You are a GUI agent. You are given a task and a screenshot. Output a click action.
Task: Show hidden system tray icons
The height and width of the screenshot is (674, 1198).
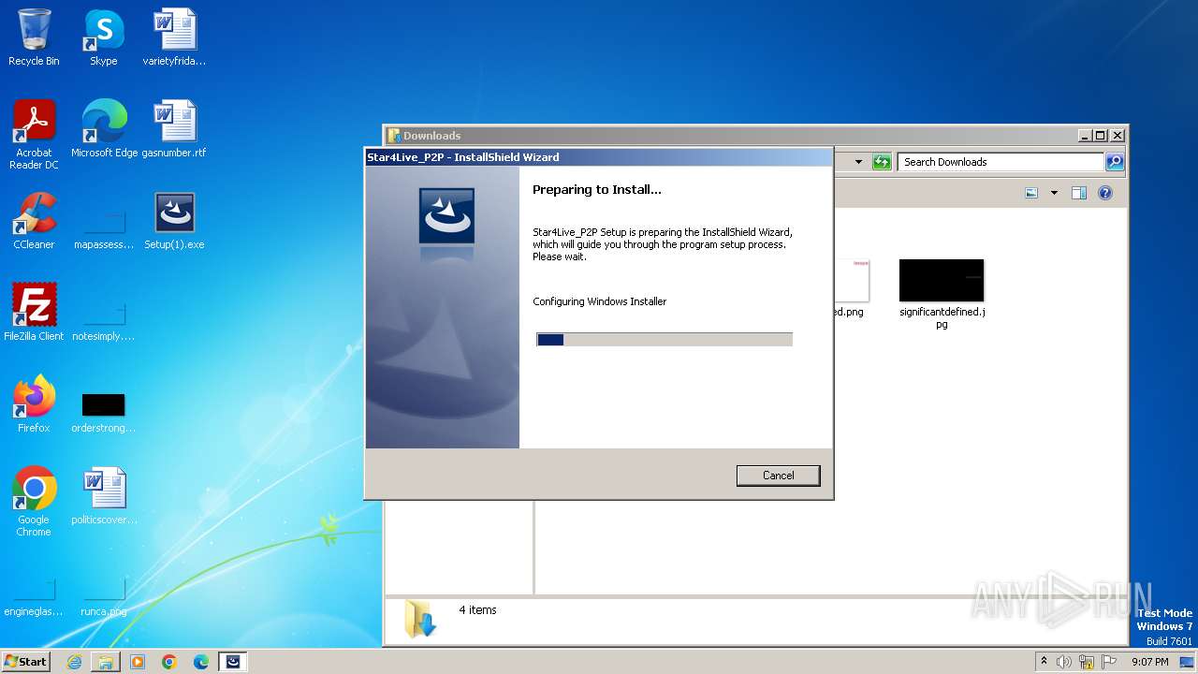point(1044,661)
